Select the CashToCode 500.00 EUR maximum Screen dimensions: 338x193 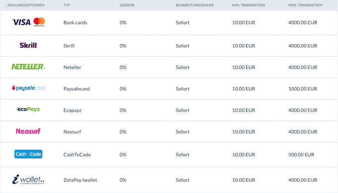(301, 155)
